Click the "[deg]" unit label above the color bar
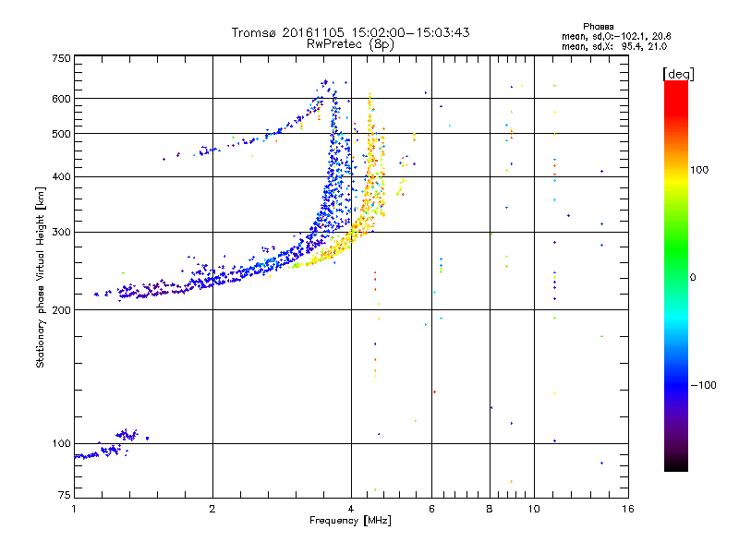The image size is (739, 554). (678, 74)
